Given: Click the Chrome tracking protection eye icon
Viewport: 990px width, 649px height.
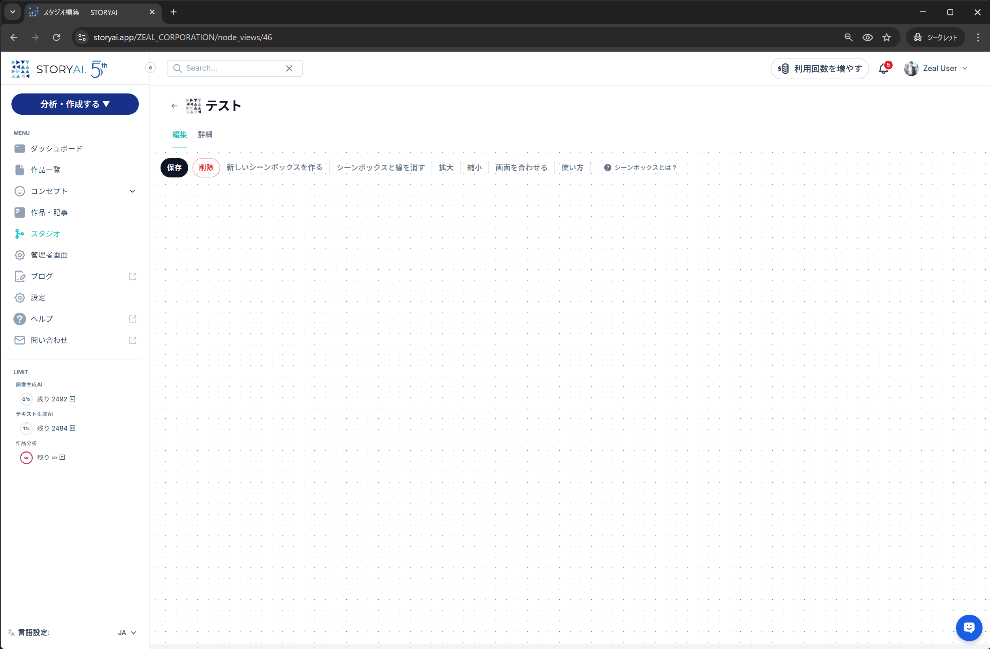Looking at the screenshot, I should [867, 37].
